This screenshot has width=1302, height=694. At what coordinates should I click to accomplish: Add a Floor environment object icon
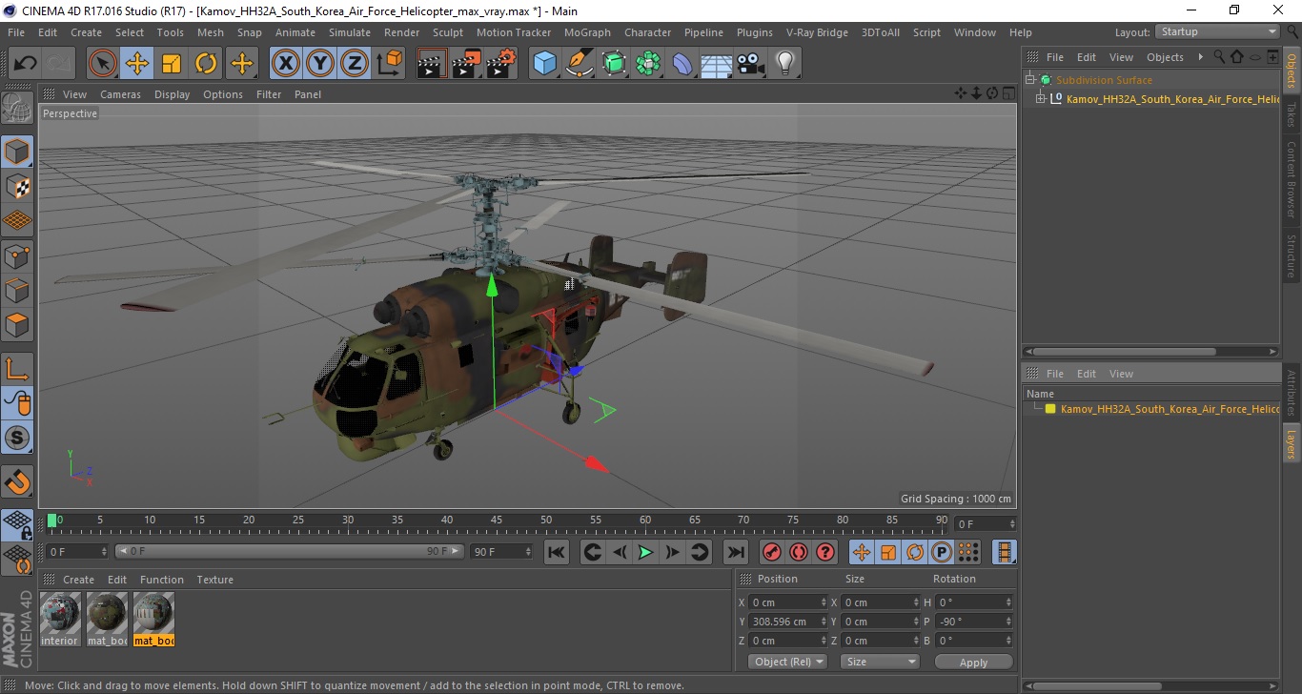click(x=716, y=64)
